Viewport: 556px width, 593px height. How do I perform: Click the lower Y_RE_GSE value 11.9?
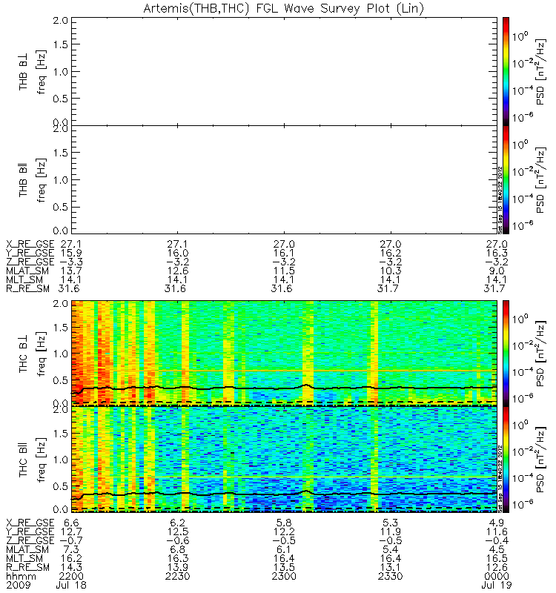(x=391, y=531)
